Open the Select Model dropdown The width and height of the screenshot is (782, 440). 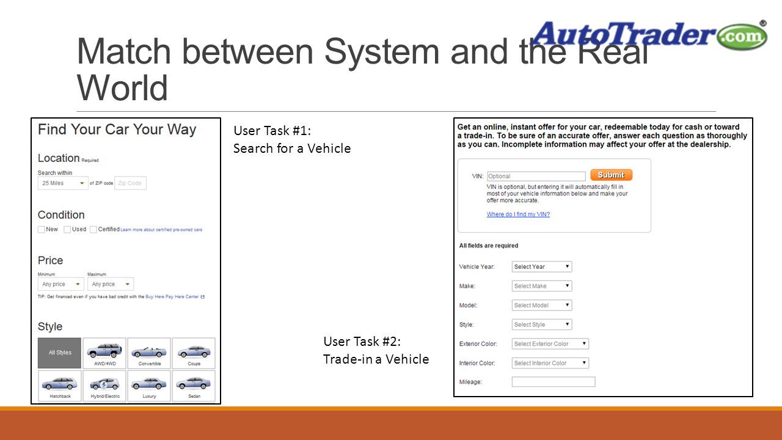coord(542,306)
